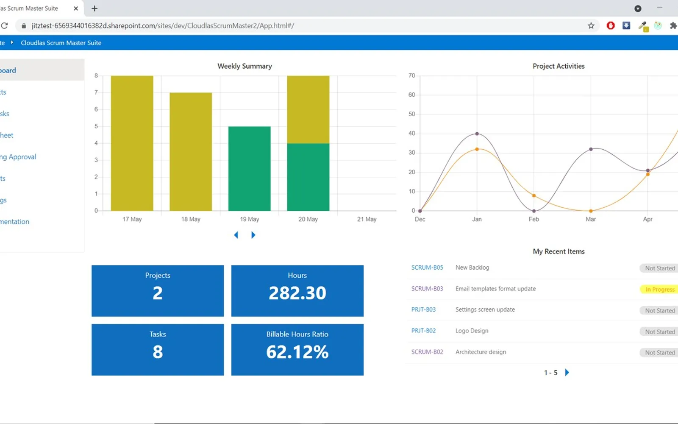The width and height of the screenshot is (678, 424).
Task: Open the pen highlighter extension icon
Action: click(x=643, y=26)
